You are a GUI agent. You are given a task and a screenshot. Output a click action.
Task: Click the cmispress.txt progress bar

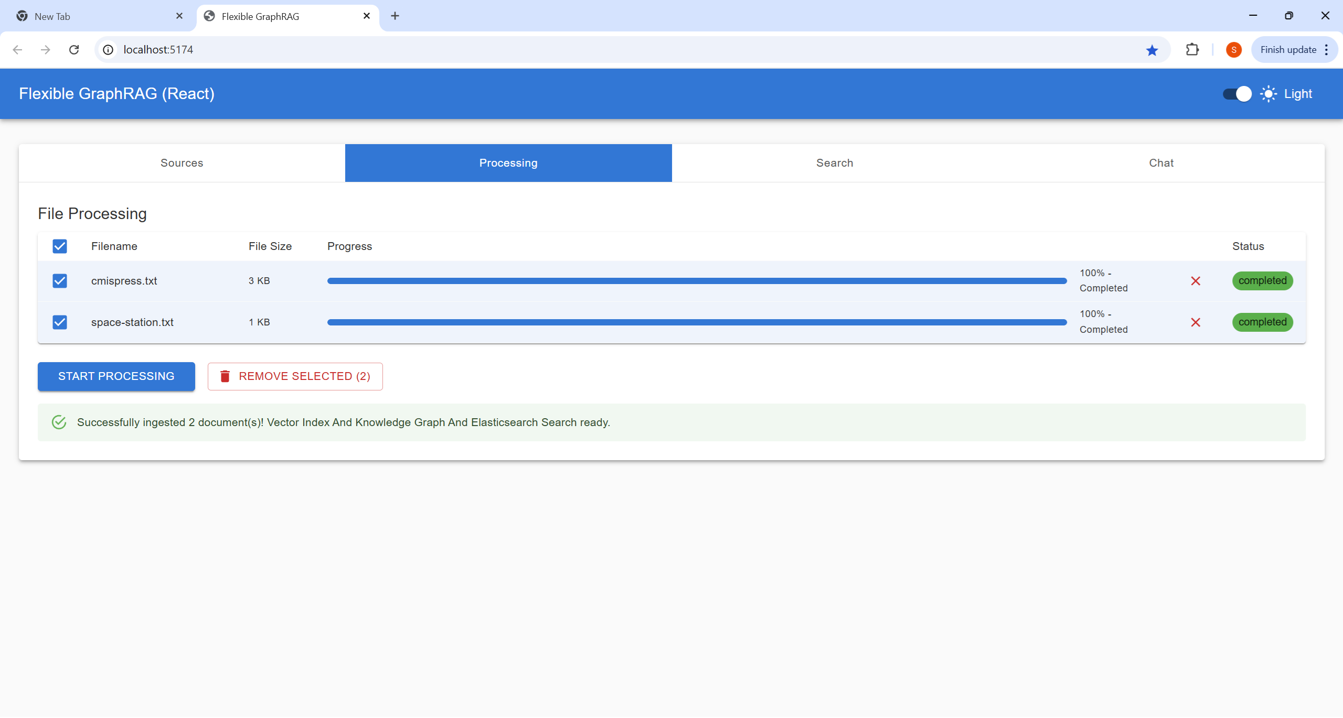pyautogui.click(x=697, y=281)
